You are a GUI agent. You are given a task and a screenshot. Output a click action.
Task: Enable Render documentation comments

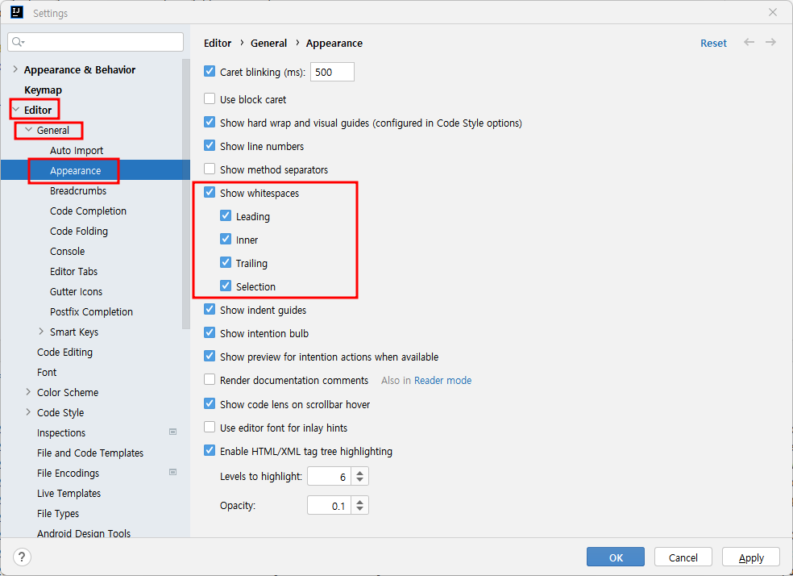[x=210, y=379]
